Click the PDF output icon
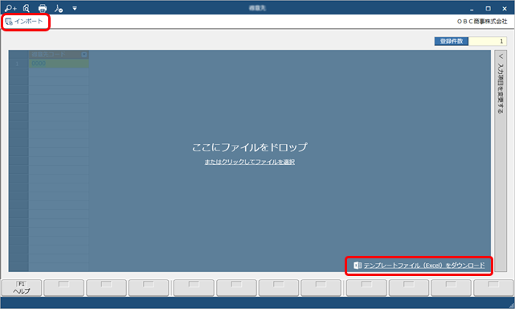The width and height of the screenshot is (515, 309). click(59, 8)
